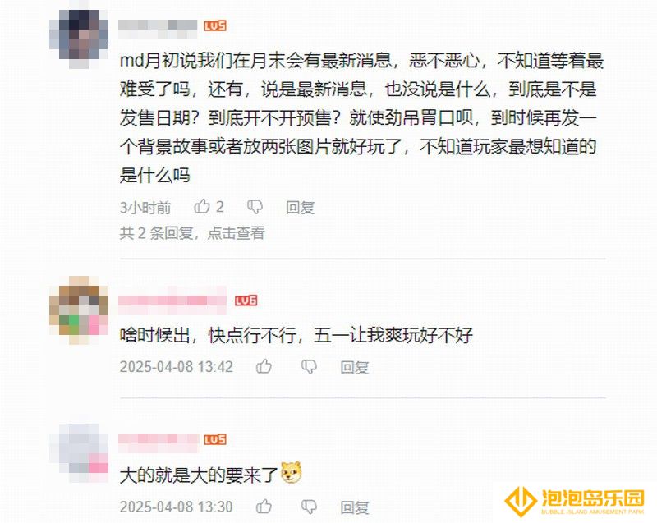Reply to the comment posted 3小时前
The width and height of the screenshot is (657, 523).
(300, 207)
